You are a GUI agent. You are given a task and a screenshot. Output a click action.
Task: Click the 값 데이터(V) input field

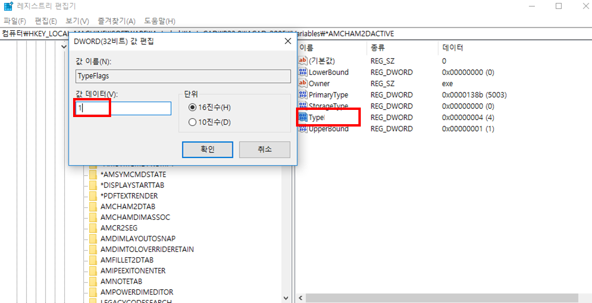[x=123, y=108]
